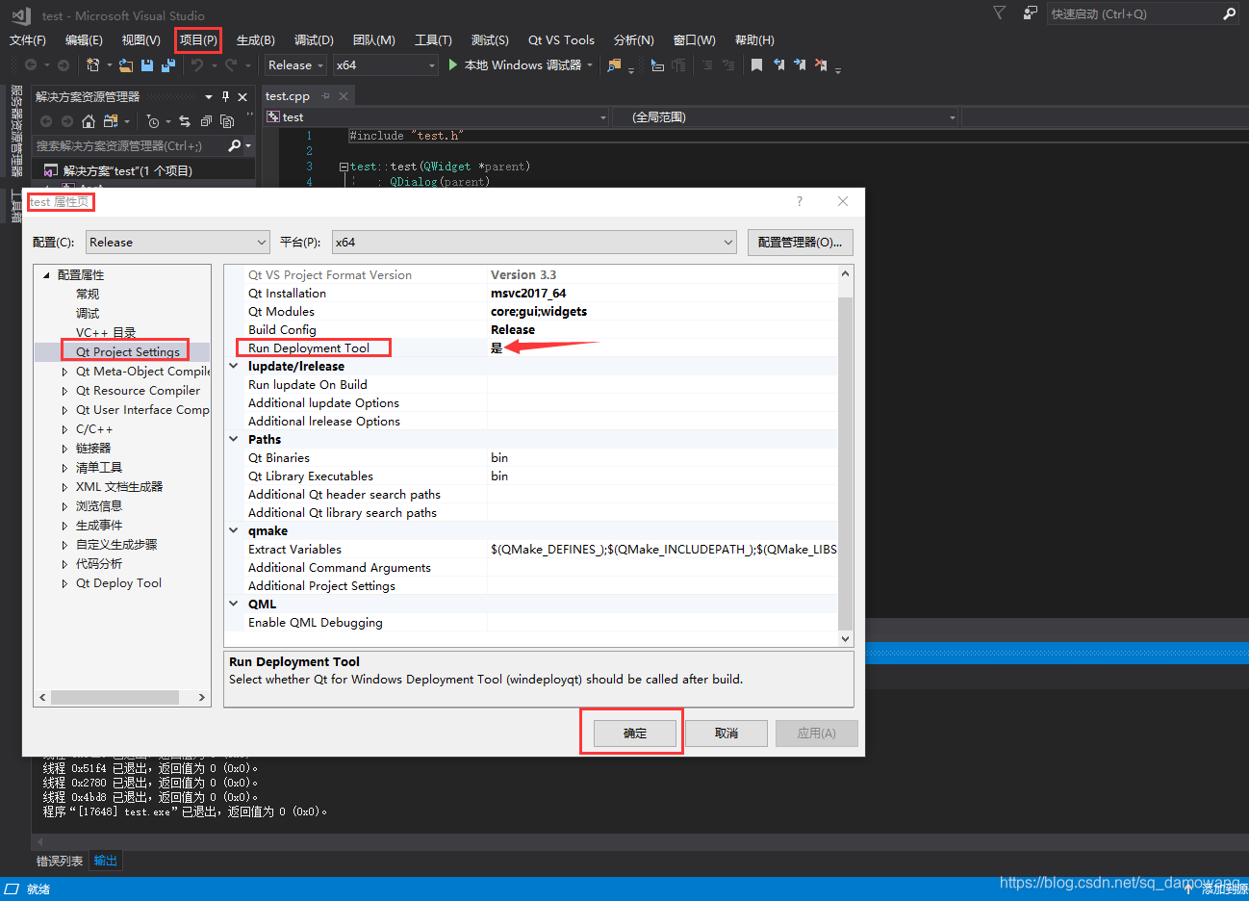Click the Enable QML Debugging row
Image resolution: width=1249 pixels, height=901 pixels.
(531, 623)
